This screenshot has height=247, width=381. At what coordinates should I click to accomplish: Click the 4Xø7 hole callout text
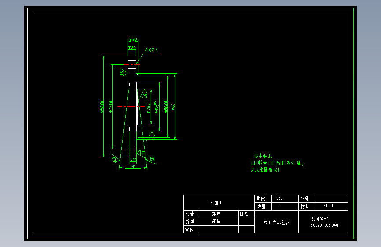tap(151, 50)
